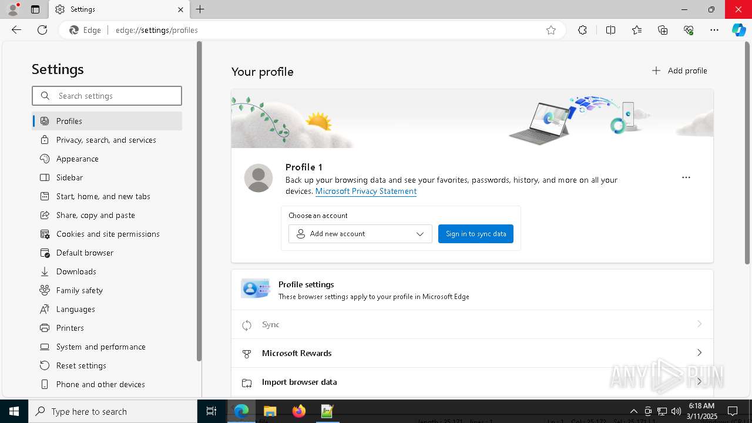
Task: Open the notification center icon
Action: [x=733, y=411]
